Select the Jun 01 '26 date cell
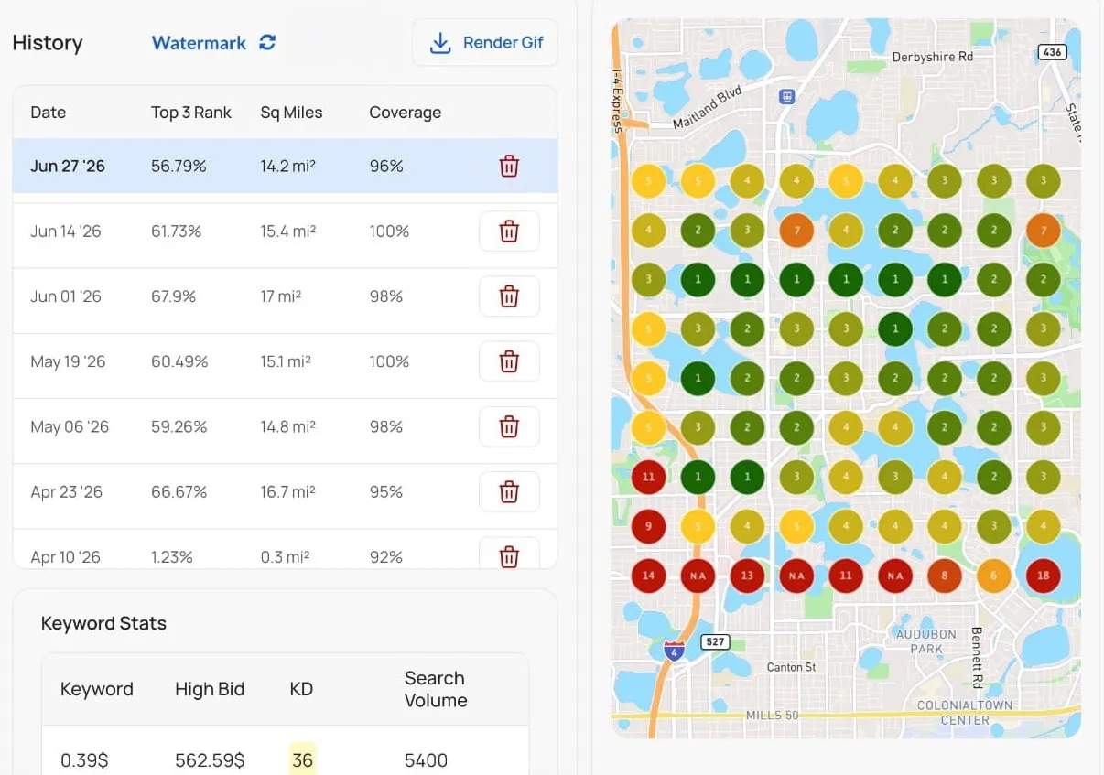This screenshot has width=1104, height=775. tap(66, 296)
